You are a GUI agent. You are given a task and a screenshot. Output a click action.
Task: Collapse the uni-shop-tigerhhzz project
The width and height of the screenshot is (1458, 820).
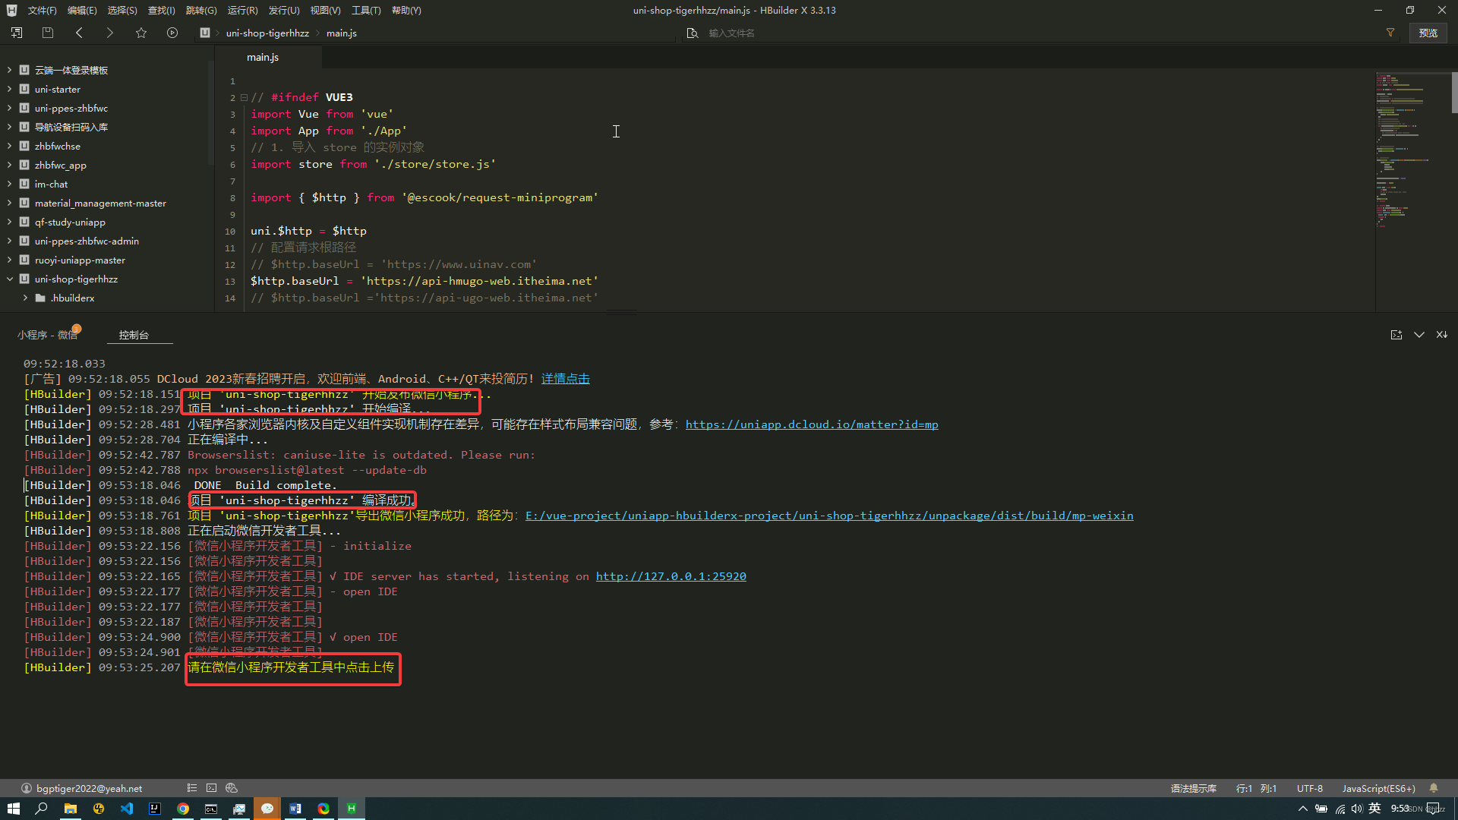[x=10, y=279]
